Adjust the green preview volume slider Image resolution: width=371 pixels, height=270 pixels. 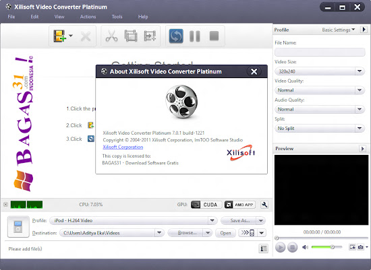(326, 247)
